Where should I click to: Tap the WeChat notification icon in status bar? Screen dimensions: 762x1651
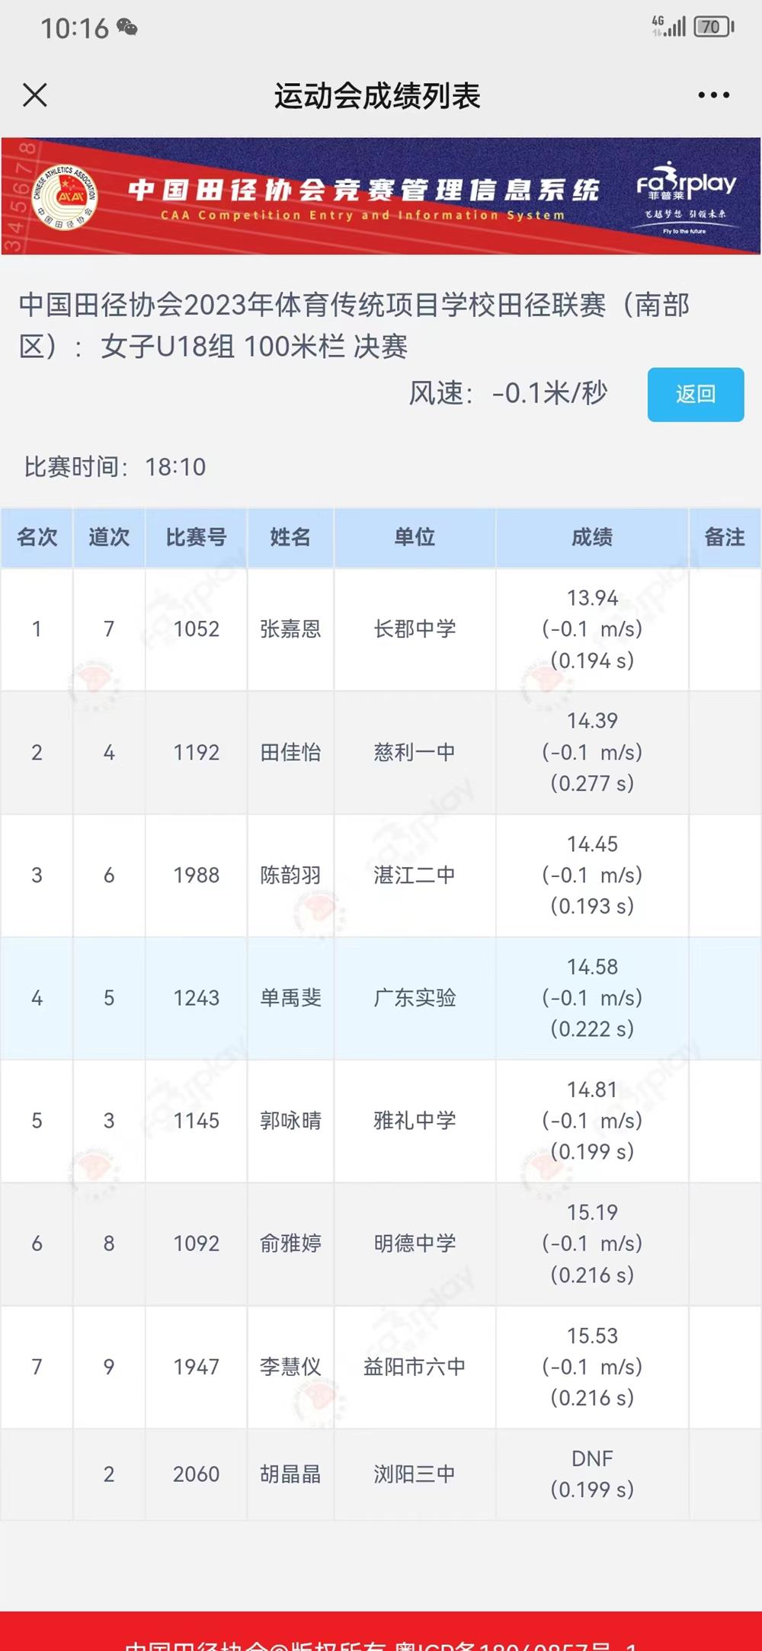click(127, 28)
